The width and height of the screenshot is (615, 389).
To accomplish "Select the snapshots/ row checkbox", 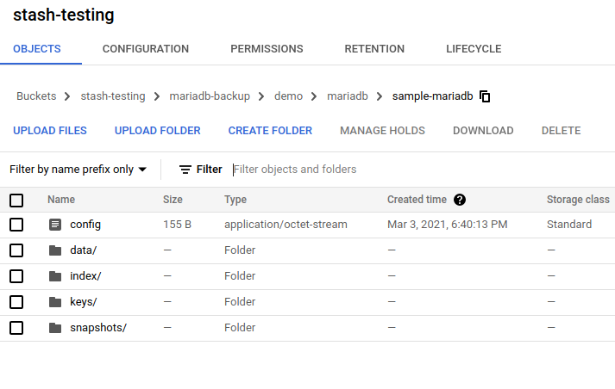I will pos(16,328).
